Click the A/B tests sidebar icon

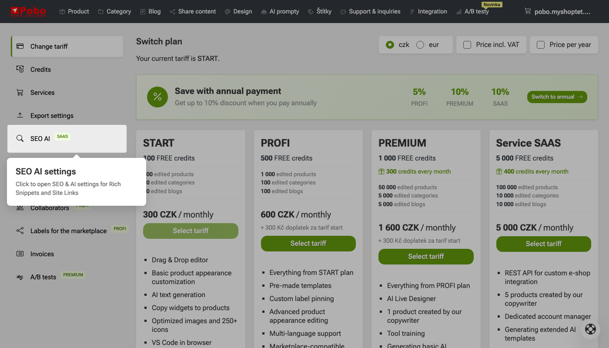coord(20,277)
